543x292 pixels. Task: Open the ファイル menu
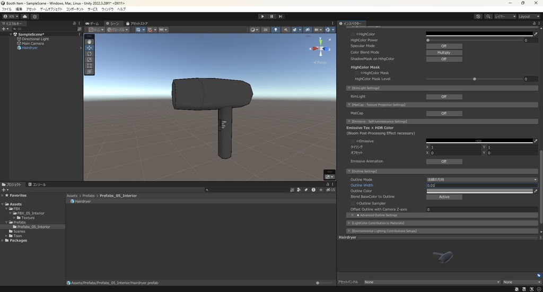coord(6,9)
